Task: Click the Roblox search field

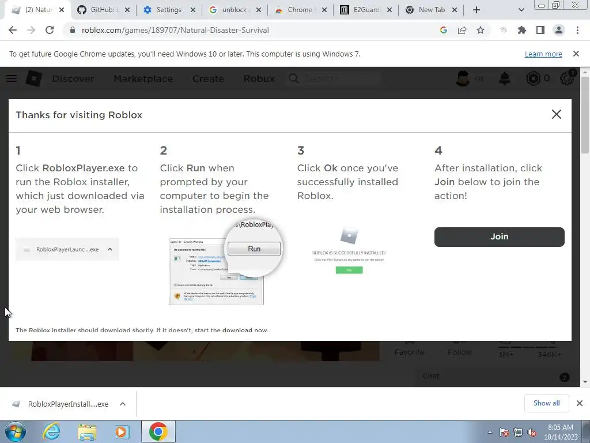Action: (x=335, y=78)
